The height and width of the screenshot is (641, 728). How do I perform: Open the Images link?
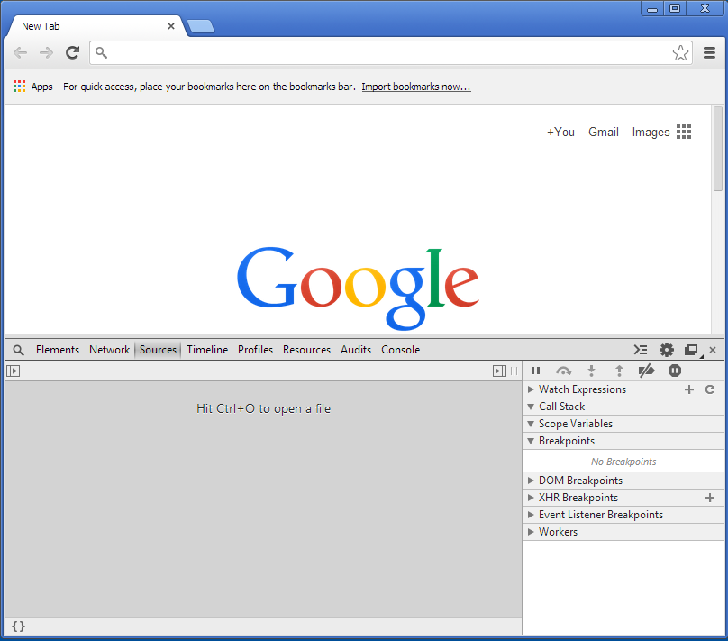(x=651, y=133)
